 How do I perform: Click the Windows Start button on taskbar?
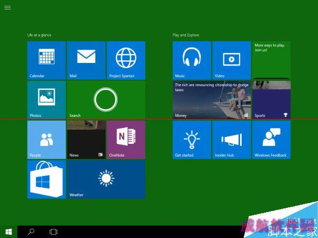[8, 232]
